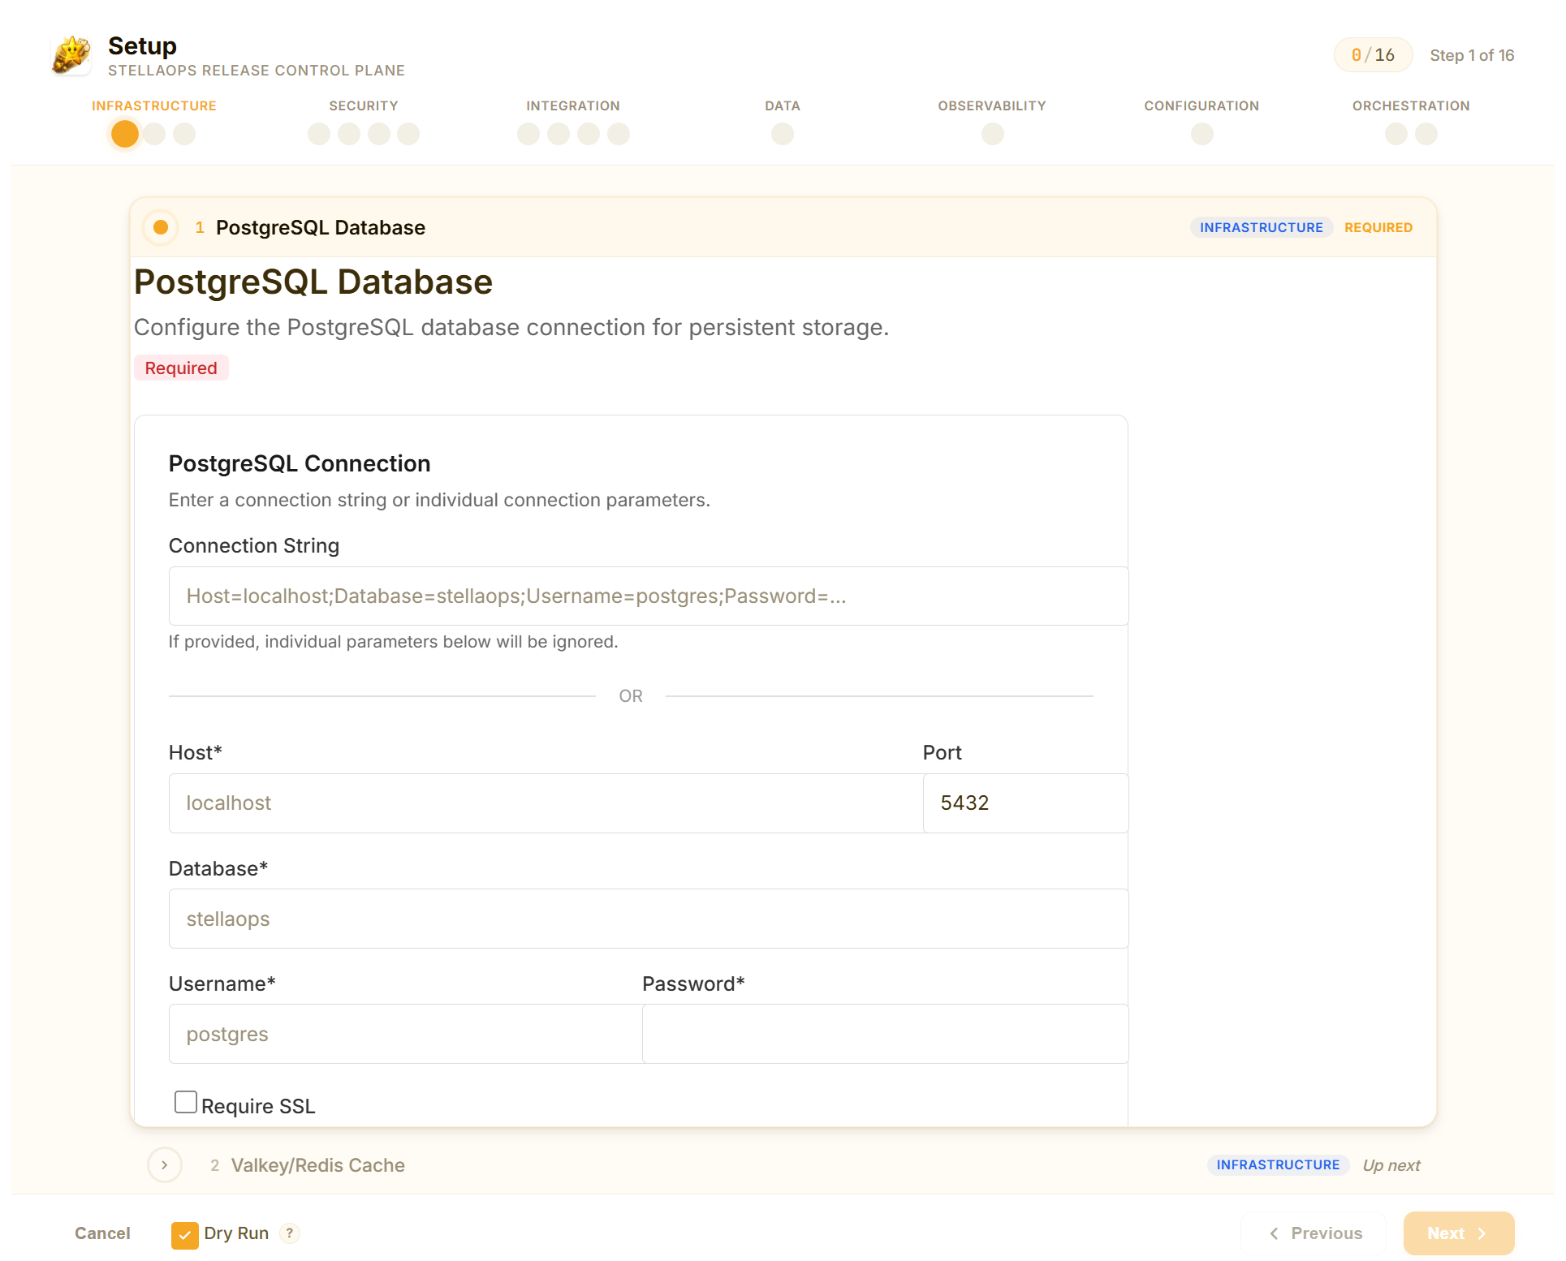The image size is (1566, 1261).
Task: Uncheck the Dry Run checkbox
Action: [184, 1234]
